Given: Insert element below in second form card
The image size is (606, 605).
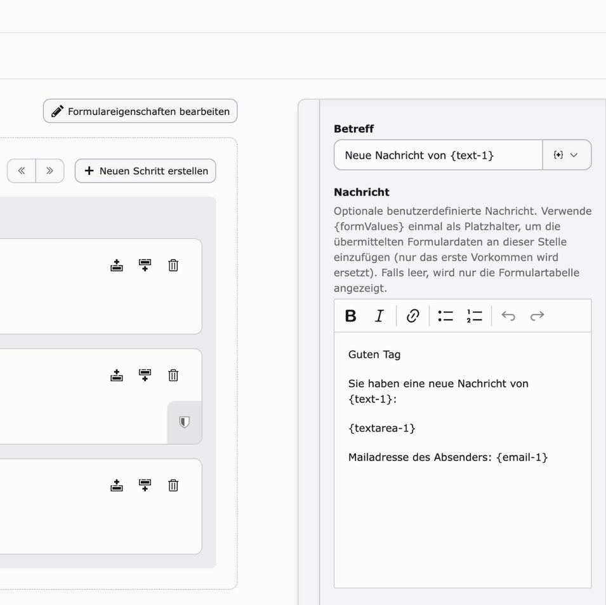Looking at the screenshot, I should coord(145,375).
